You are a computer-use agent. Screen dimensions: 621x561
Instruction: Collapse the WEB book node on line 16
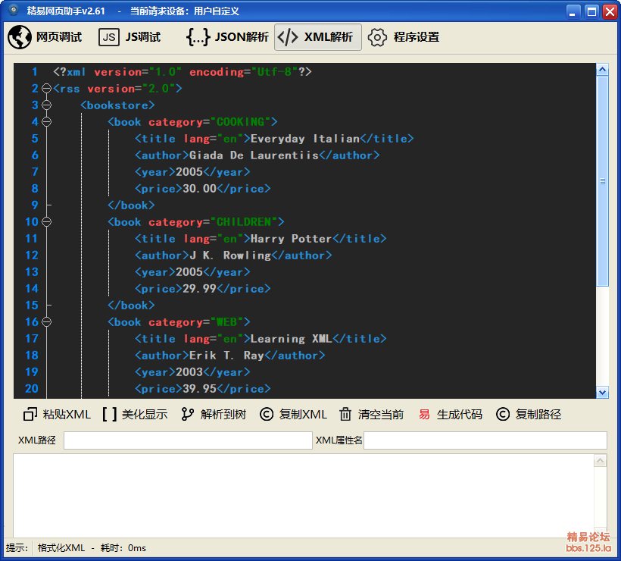[x=47, y=322]
